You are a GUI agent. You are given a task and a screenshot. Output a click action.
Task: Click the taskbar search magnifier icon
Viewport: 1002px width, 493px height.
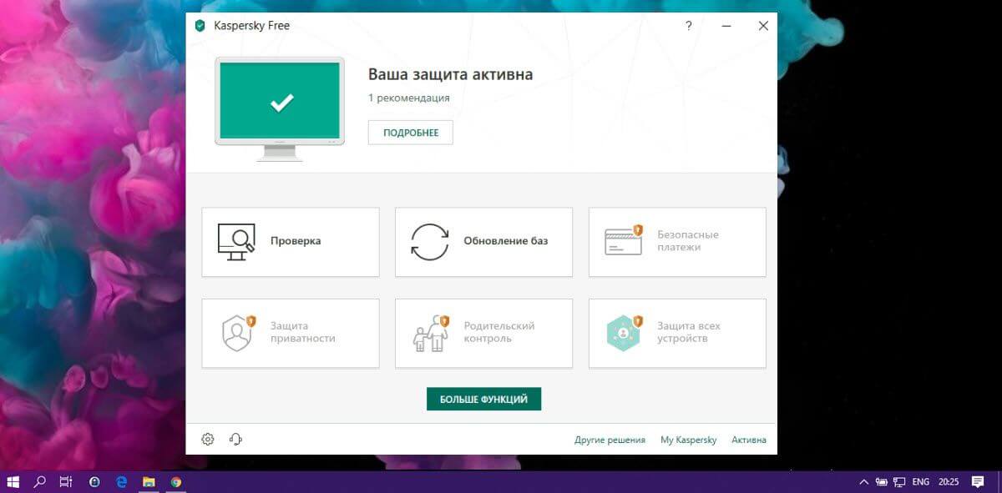click(x=39, y=481)
